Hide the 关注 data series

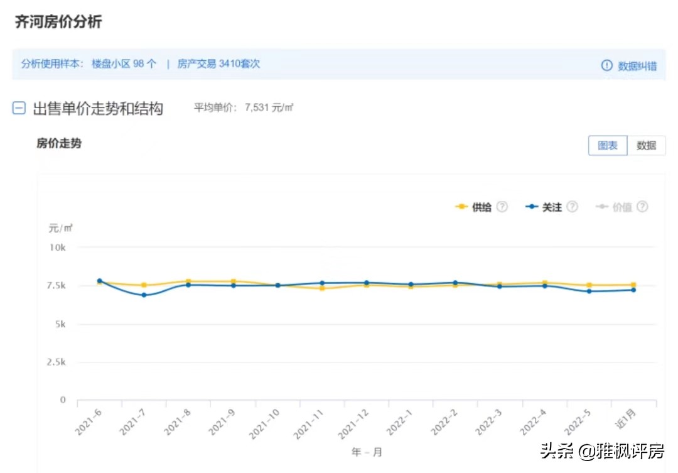tap(552, 206)
